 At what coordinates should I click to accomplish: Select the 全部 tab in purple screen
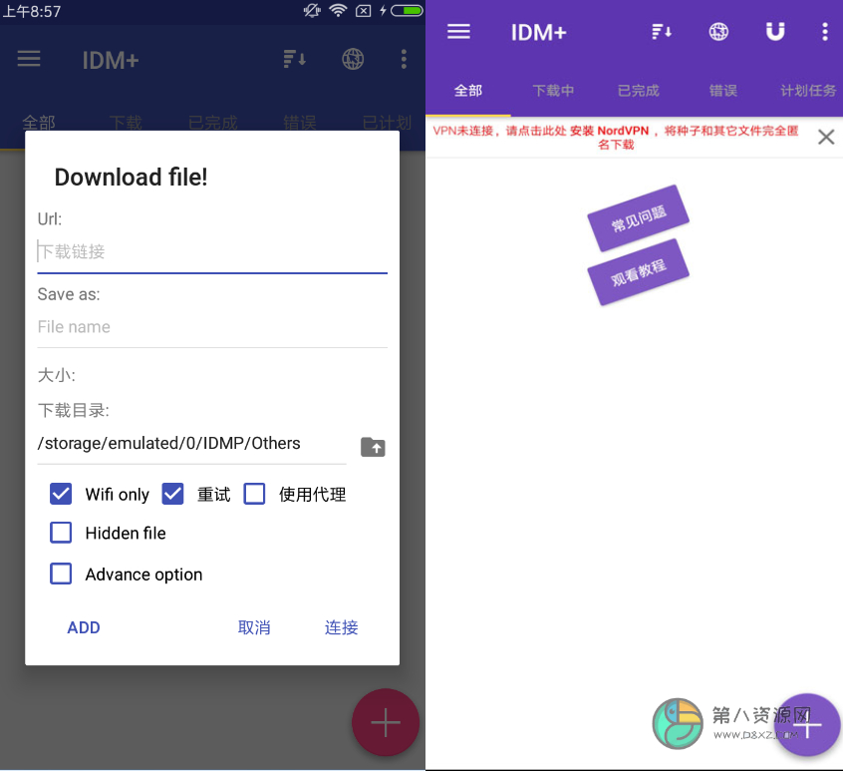tap(468, 91)
